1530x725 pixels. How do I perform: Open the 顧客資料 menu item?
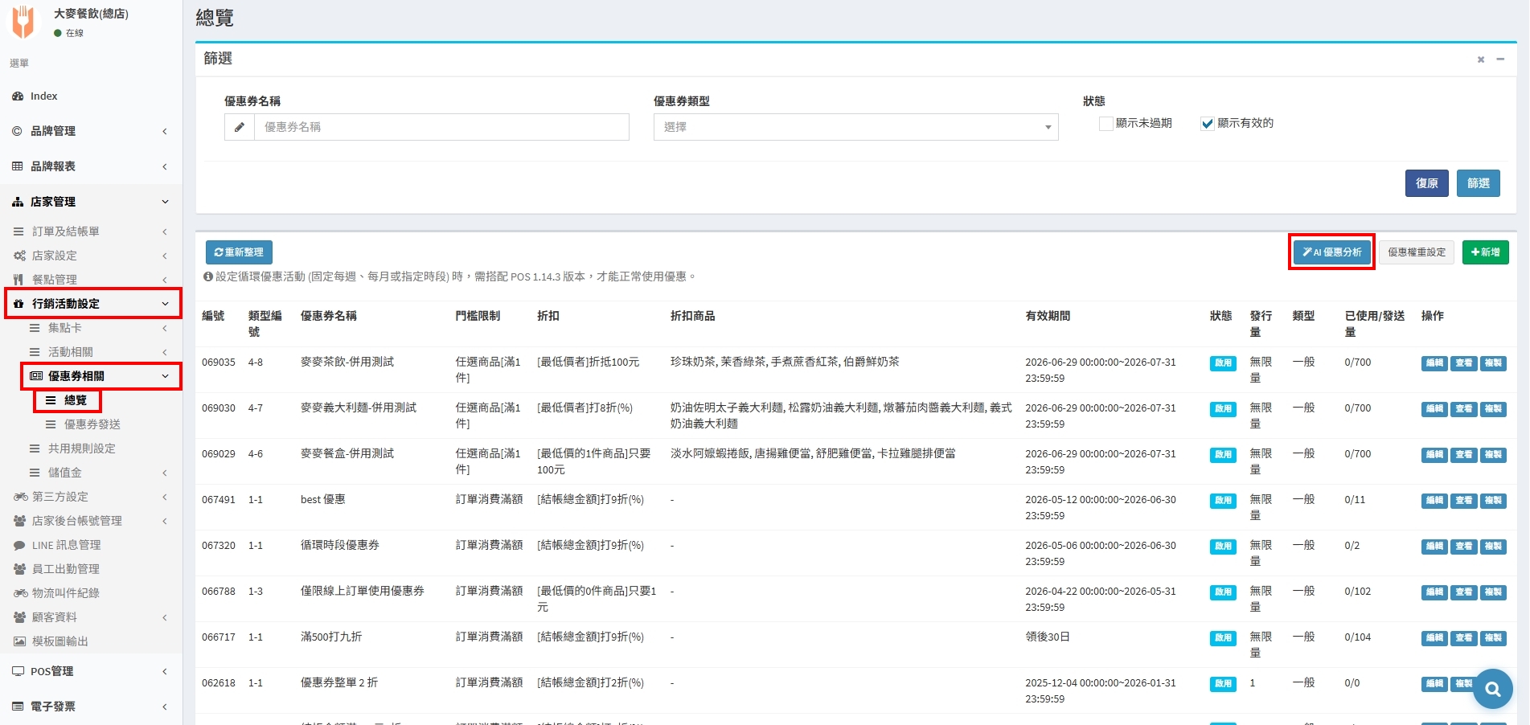55,617
